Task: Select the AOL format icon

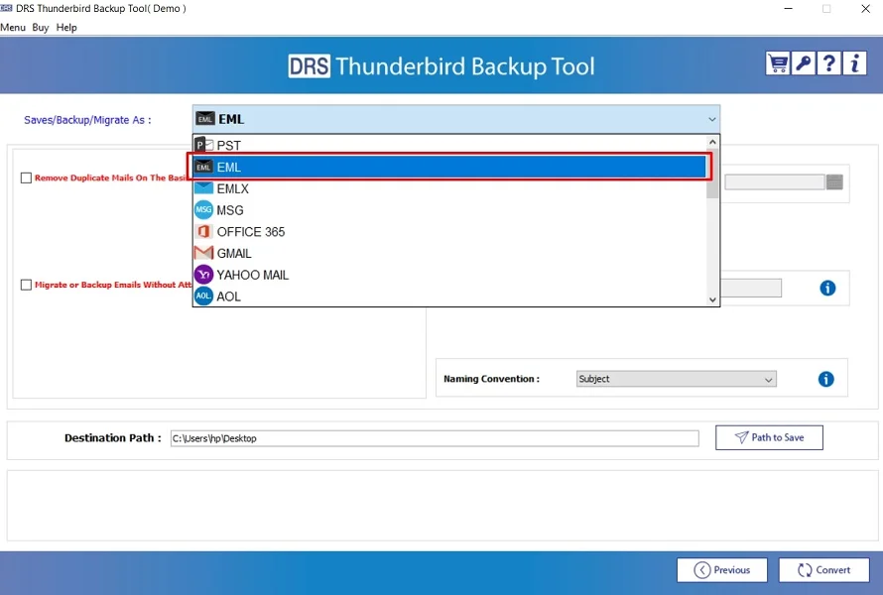Action: [x=202, y=296]
